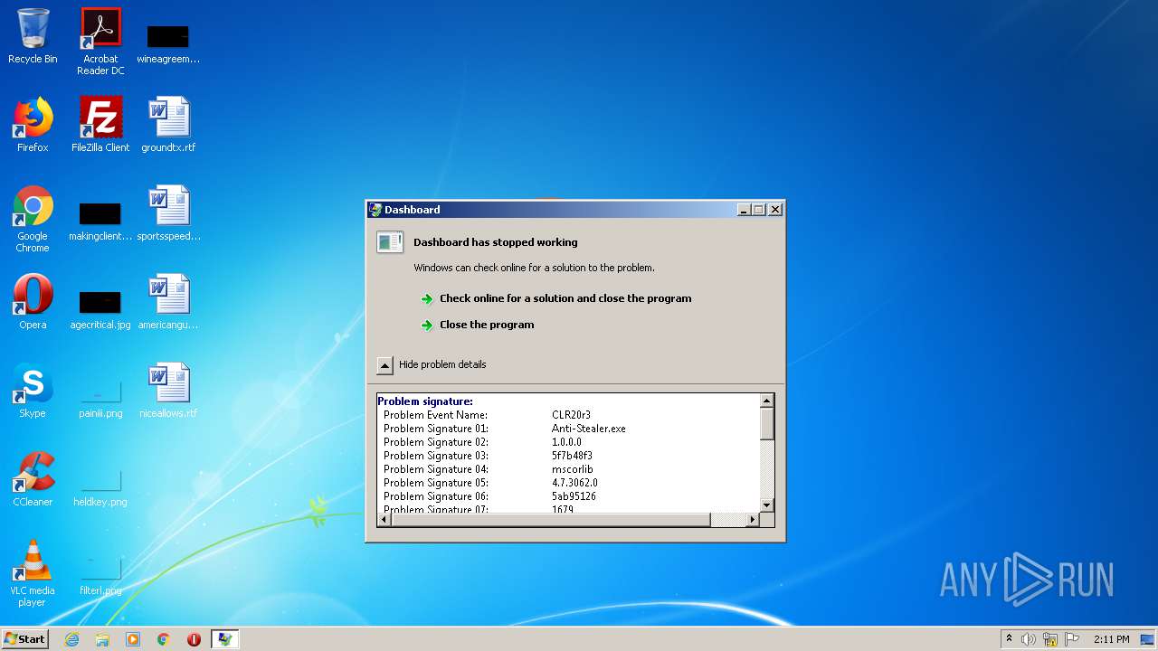Select painili.png image file
This screenshot has width=1158, height=651.
click(x=100, y=398)
